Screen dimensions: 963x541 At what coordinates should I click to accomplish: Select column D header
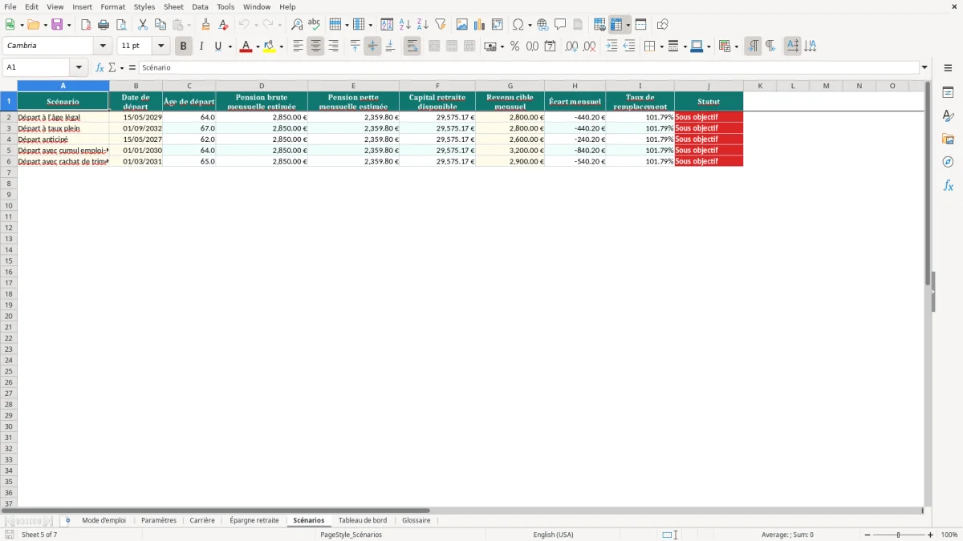(x=262, y=86)
